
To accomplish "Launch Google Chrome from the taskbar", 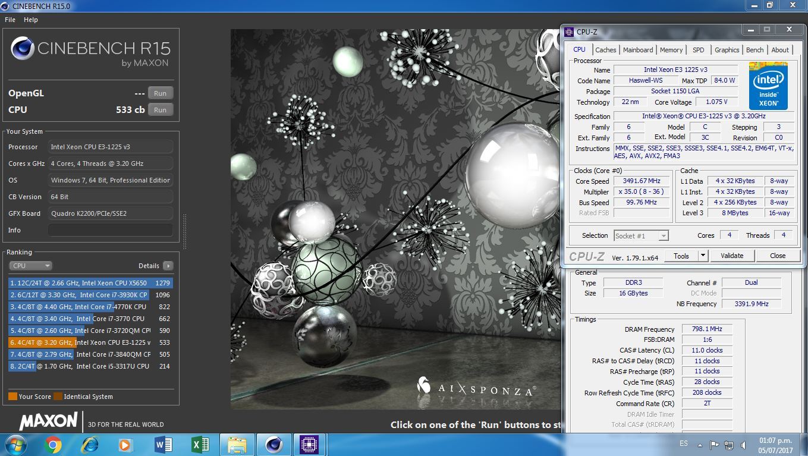I will [x=53, y=445].
